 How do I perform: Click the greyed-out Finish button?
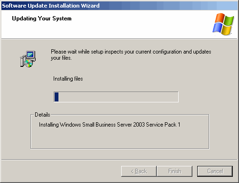click(175, 171)
